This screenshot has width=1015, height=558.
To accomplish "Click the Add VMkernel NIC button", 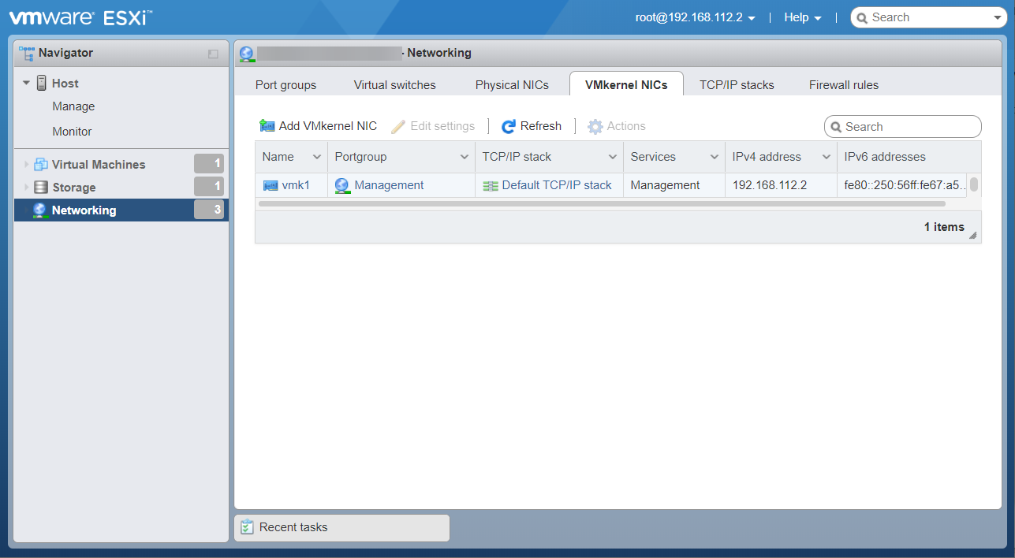I will click(318, 126).
